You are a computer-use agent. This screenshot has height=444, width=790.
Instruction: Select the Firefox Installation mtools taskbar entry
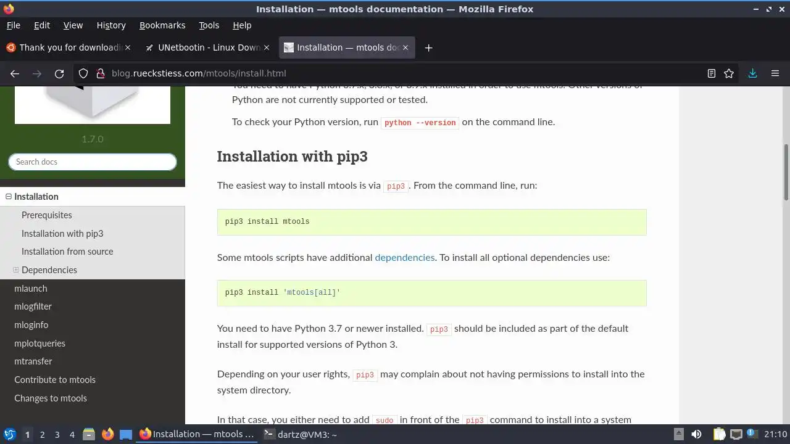(x=196, y=435)
